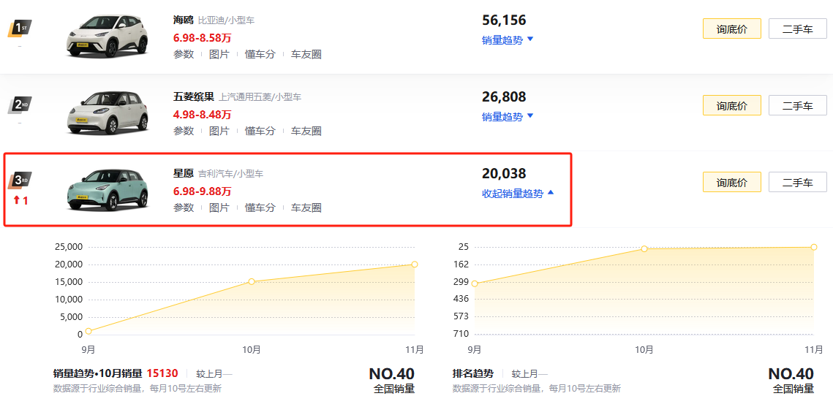Click the 6.98-8.58万 price text

point(203,38)
